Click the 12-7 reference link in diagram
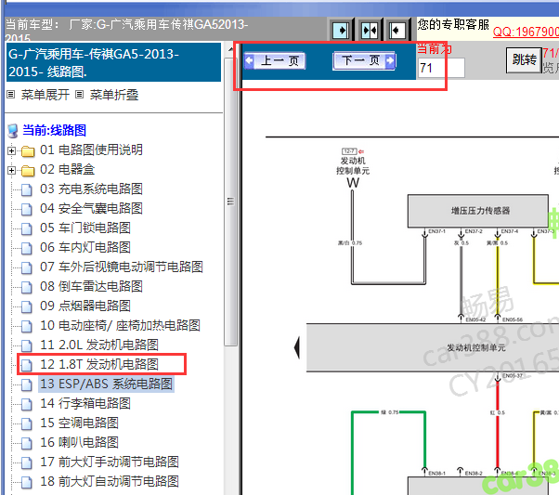The height and width of the screenshot is (495, 559). [x=349, y=151]
